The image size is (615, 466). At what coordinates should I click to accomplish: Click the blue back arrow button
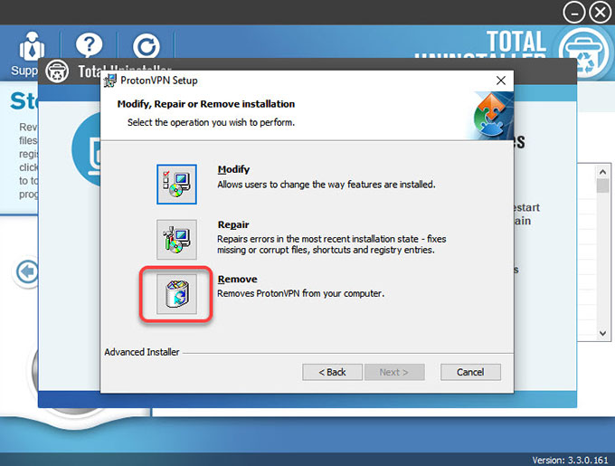(27, 271)
